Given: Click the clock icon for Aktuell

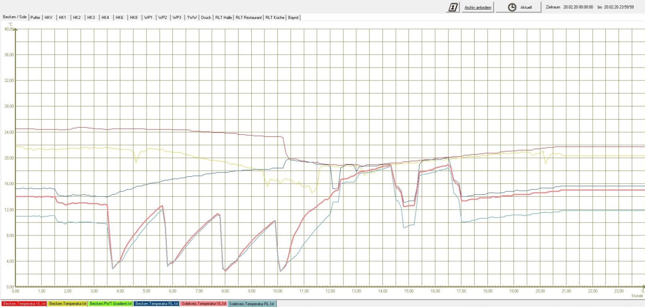Looking at the screenshot, I should (x=512, y=7).
